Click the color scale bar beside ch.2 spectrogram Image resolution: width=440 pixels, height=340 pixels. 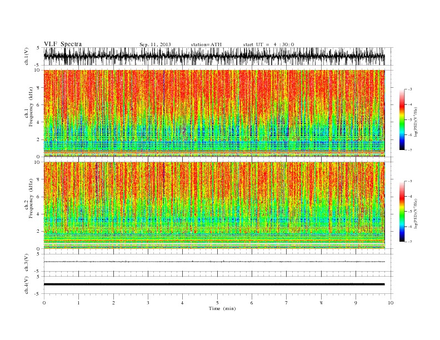click(402, 212)
